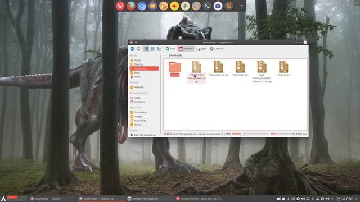Select the 174328-KArc-Transparent.tar.gz file
The width and height of the screenshot is (360, 202).
click(196, 72)
